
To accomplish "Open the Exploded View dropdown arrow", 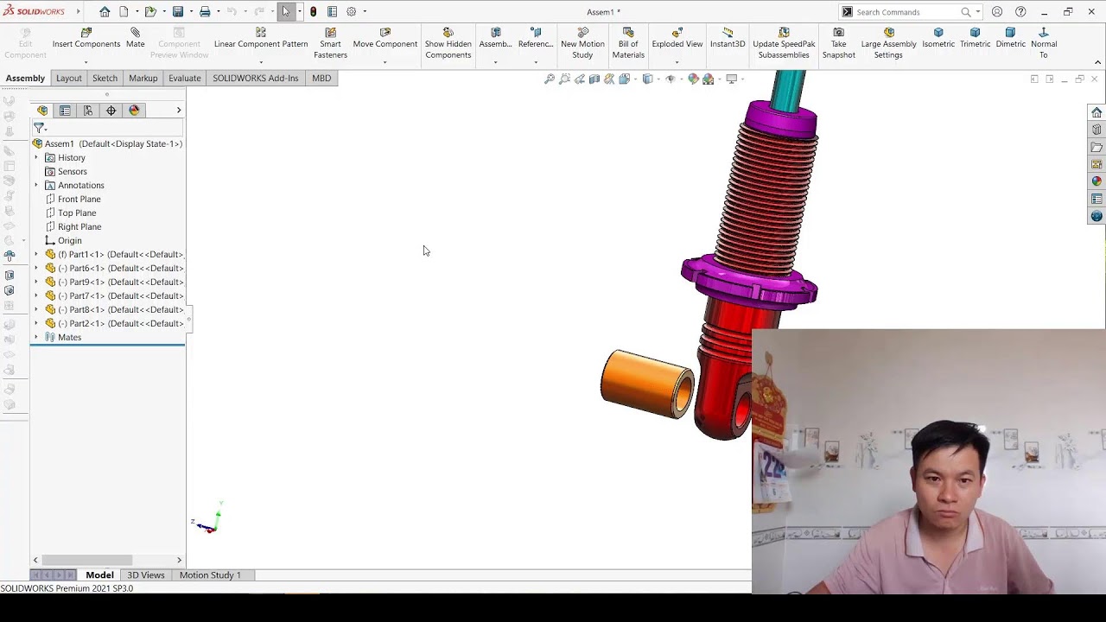I will 677,62.
